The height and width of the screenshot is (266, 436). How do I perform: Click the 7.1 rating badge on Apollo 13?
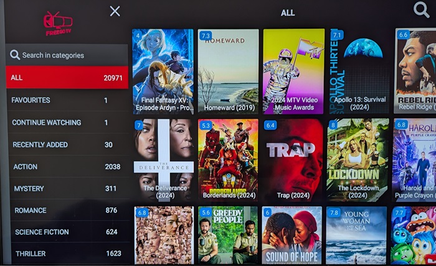tap(337, 35)
